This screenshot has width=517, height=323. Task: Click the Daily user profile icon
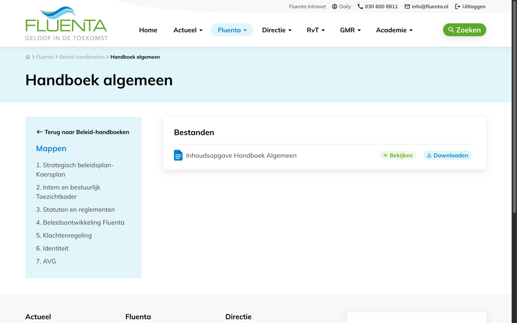(x=335, y=6)
